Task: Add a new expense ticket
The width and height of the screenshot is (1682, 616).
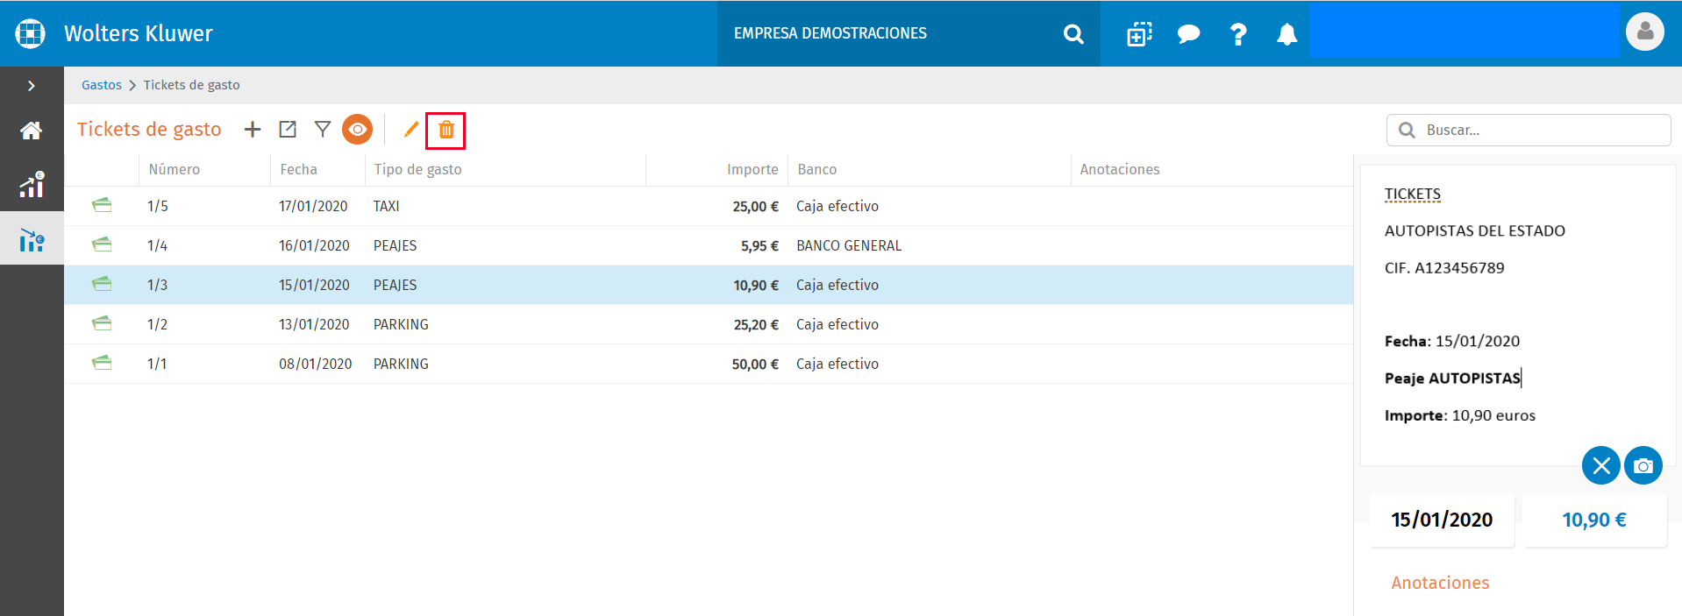Action: pyautogui.click(x=253, y=130)
